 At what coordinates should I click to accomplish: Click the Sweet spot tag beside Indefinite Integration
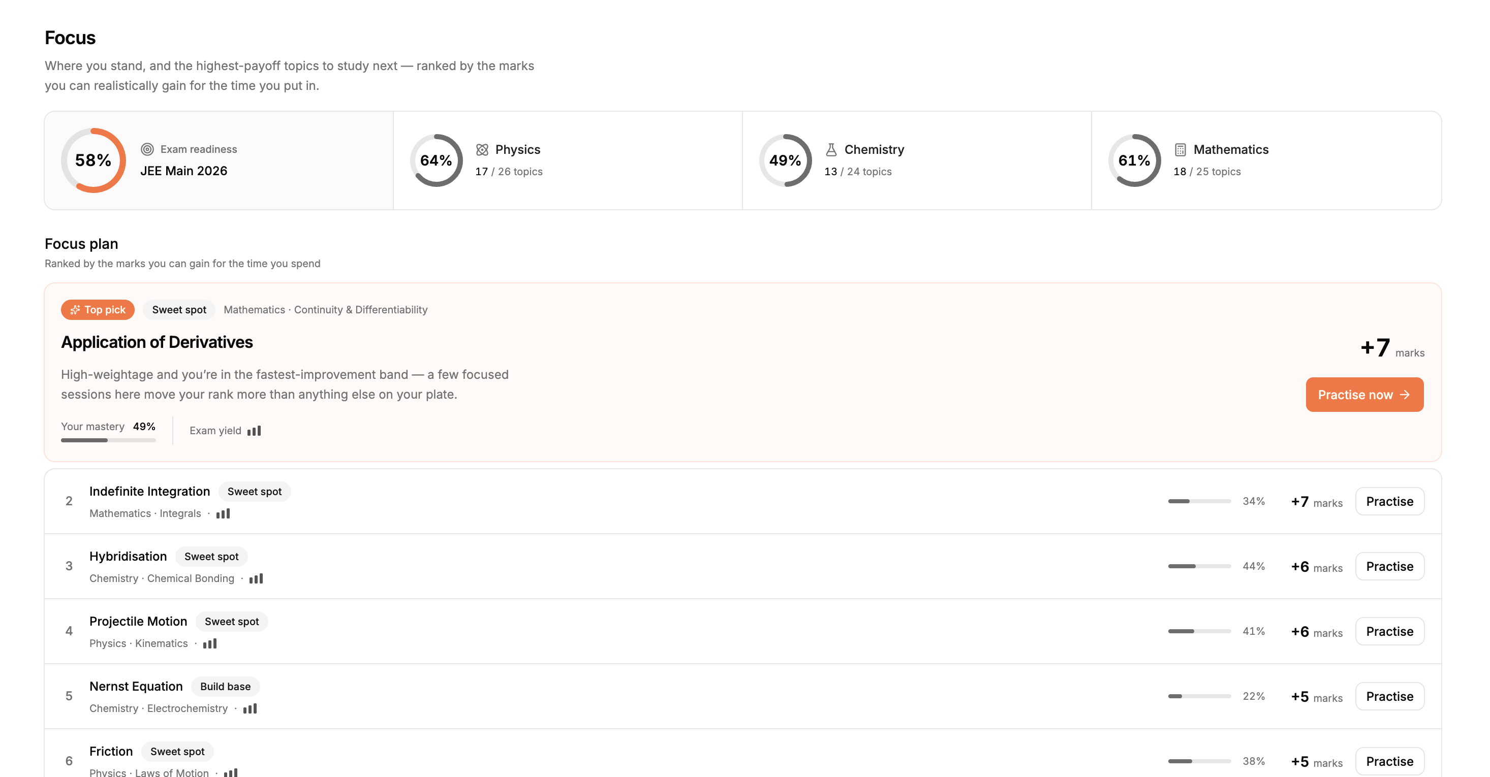click(x=255, y=492)
